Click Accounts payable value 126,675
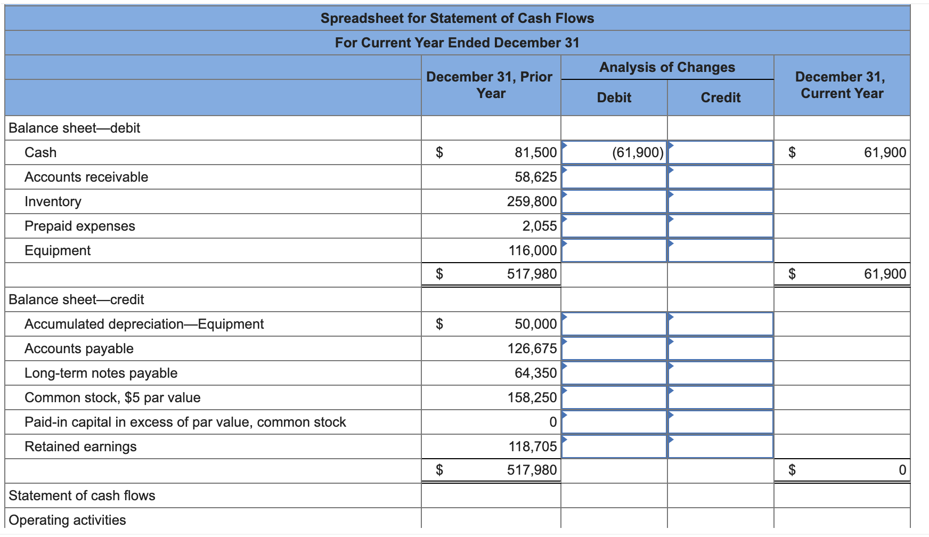This screenshot has height=537, width=929. pos(532,348)
